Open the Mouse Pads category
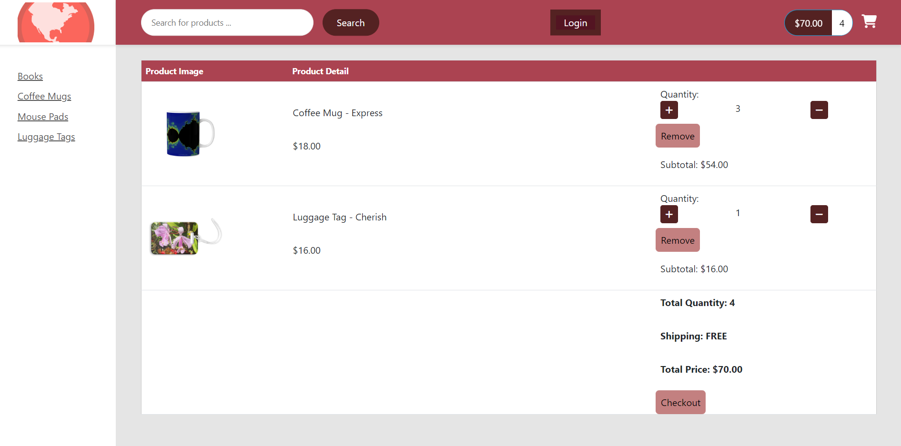 (43, 117)
